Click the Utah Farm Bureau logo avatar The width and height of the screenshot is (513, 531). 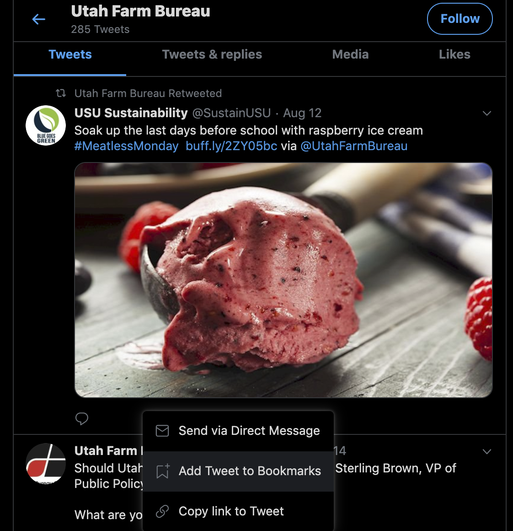(x=46, y=463)
